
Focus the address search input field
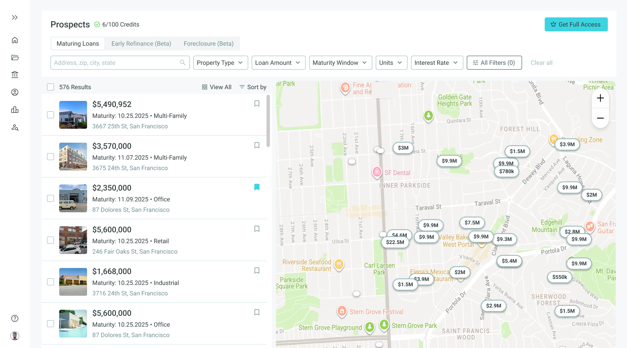(x=115, y=63)
